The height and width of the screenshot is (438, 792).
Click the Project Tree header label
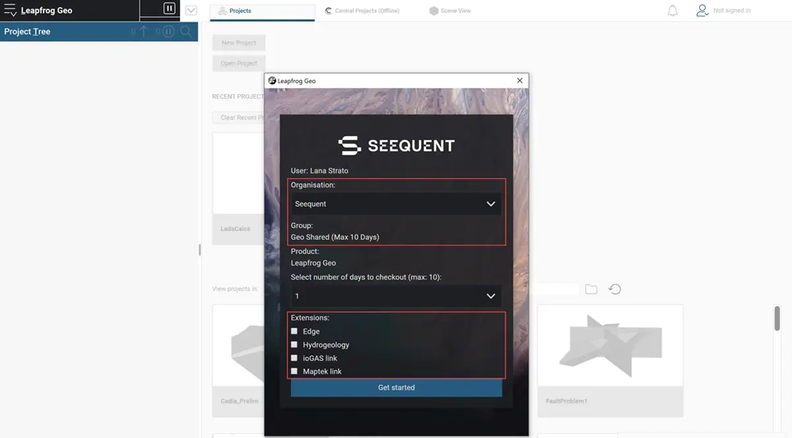coord(27,32)
